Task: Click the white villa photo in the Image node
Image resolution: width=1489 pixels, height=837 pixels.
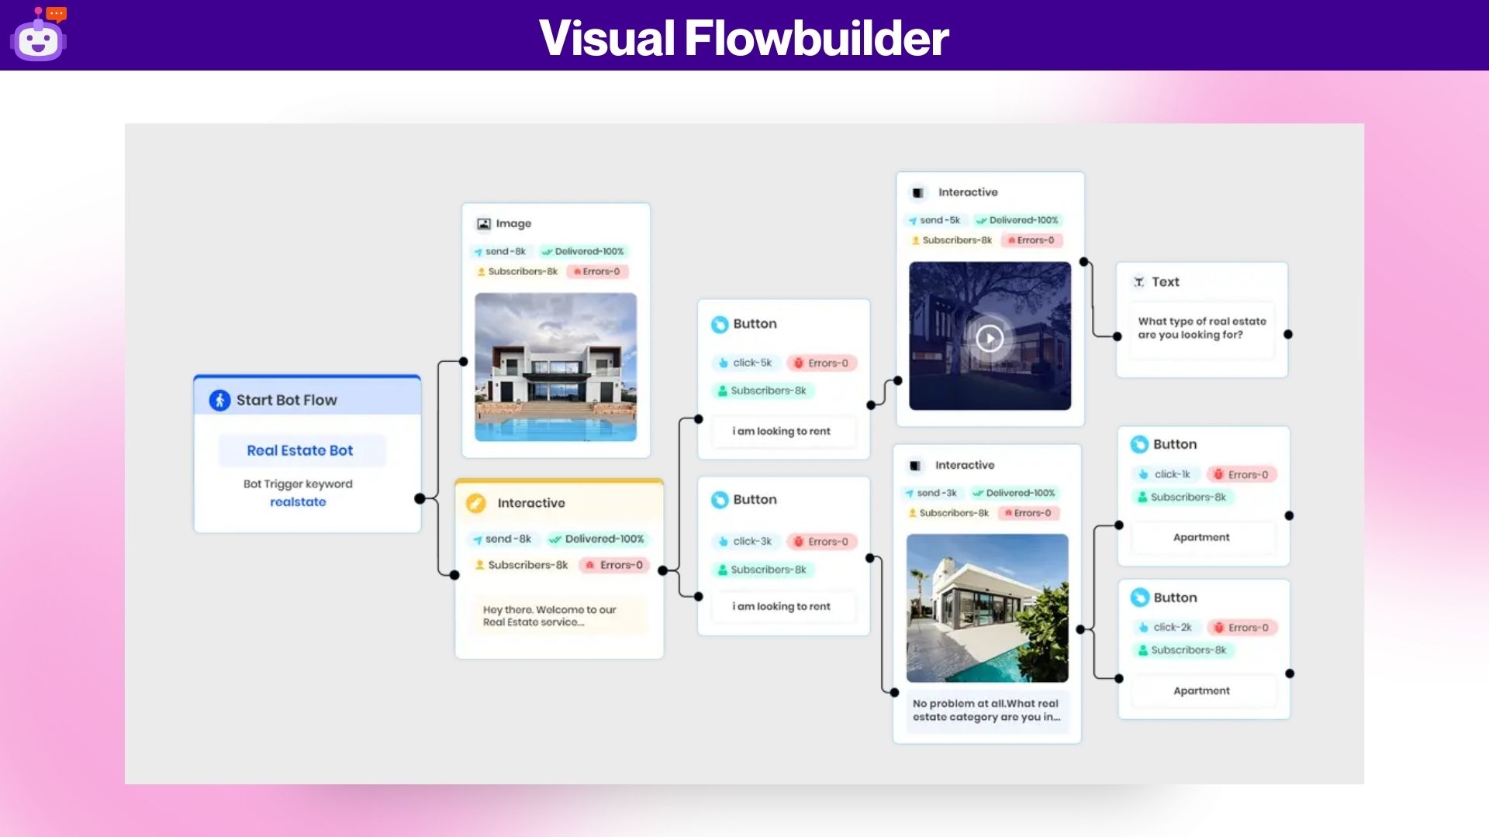Action: 555,366
